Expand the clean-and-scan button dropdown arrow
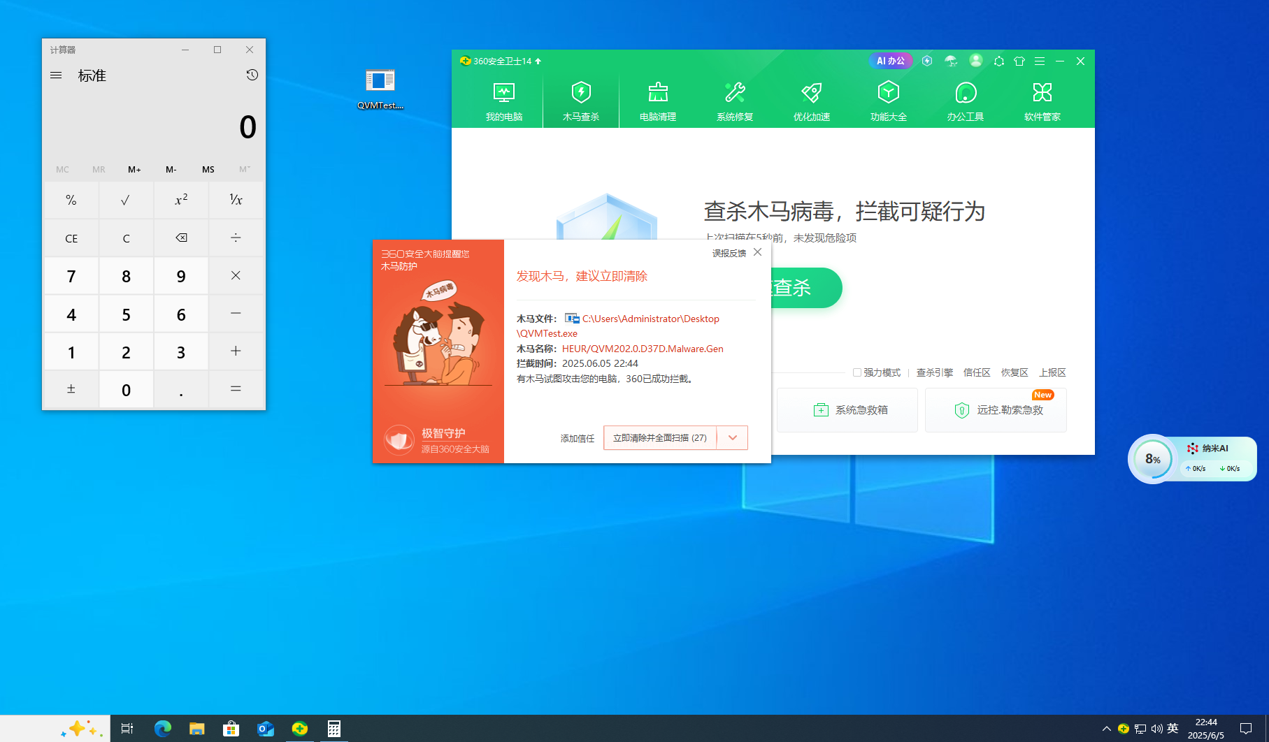 click(x=733, y=438)
